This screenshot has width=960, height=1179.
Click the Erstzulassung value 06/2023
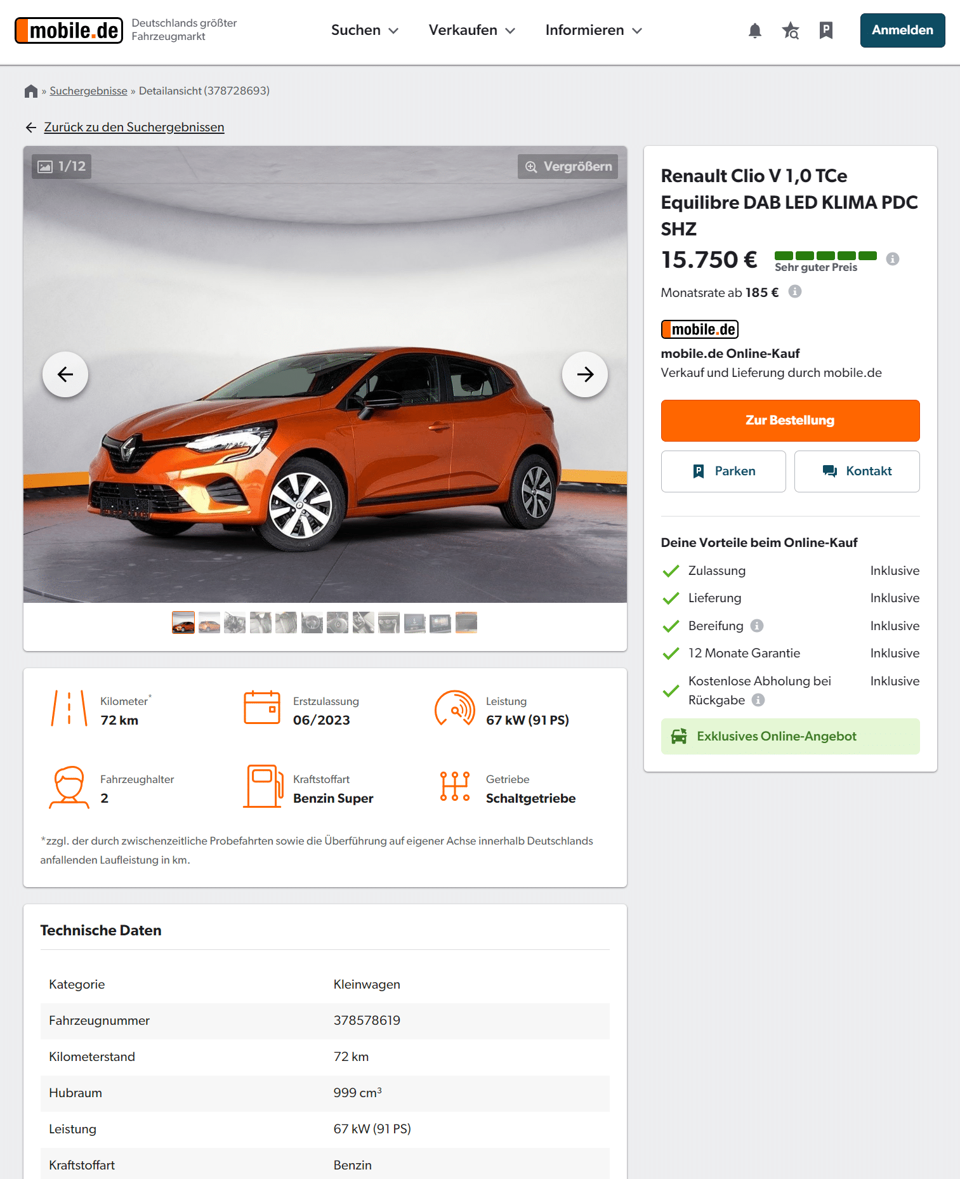click(x=322, y=720)
